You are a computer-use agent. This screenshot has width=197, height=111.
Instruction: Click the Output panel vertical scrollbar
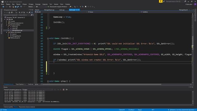pos(193,97)
